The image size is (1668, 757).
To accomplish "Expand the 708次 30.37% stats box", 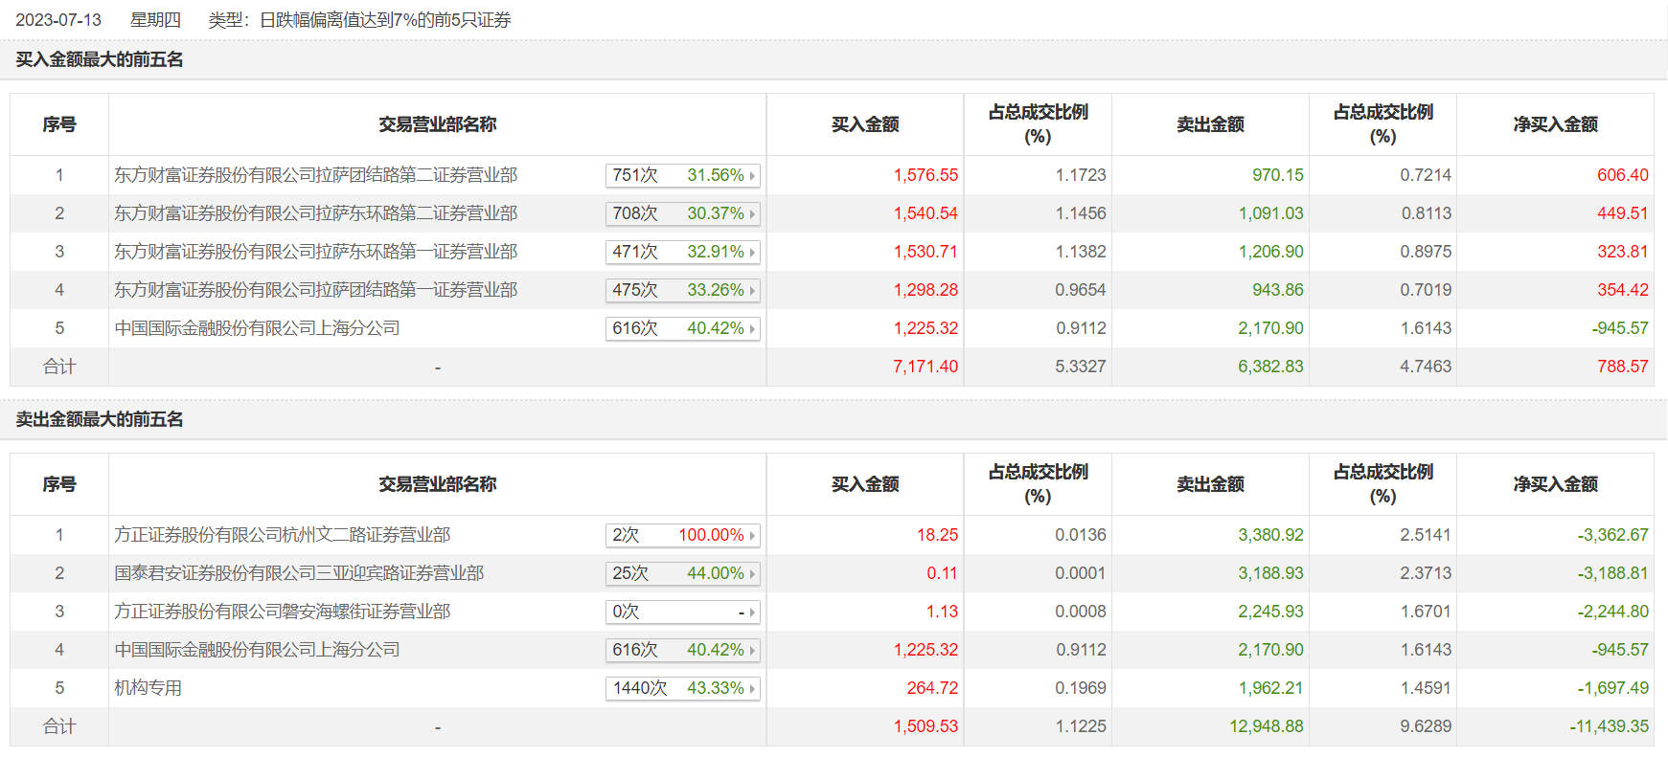I will (683, 213).
